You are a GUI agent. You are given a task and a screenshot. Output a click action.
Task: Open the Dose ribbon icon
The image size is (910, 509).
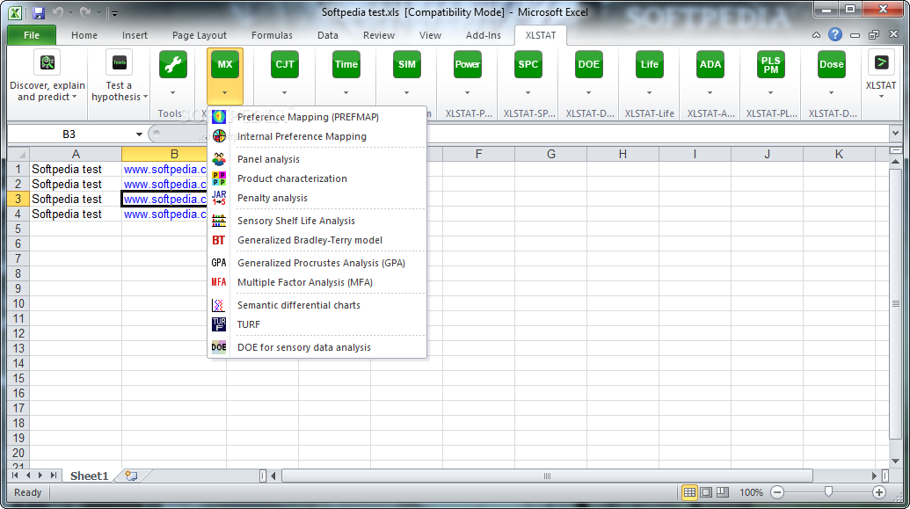pos(831,64)
